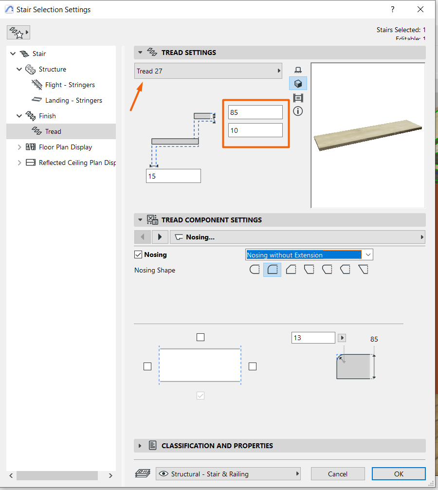Collapse the Tread Settings panel

pyautogui.click(x=140, y=53)
